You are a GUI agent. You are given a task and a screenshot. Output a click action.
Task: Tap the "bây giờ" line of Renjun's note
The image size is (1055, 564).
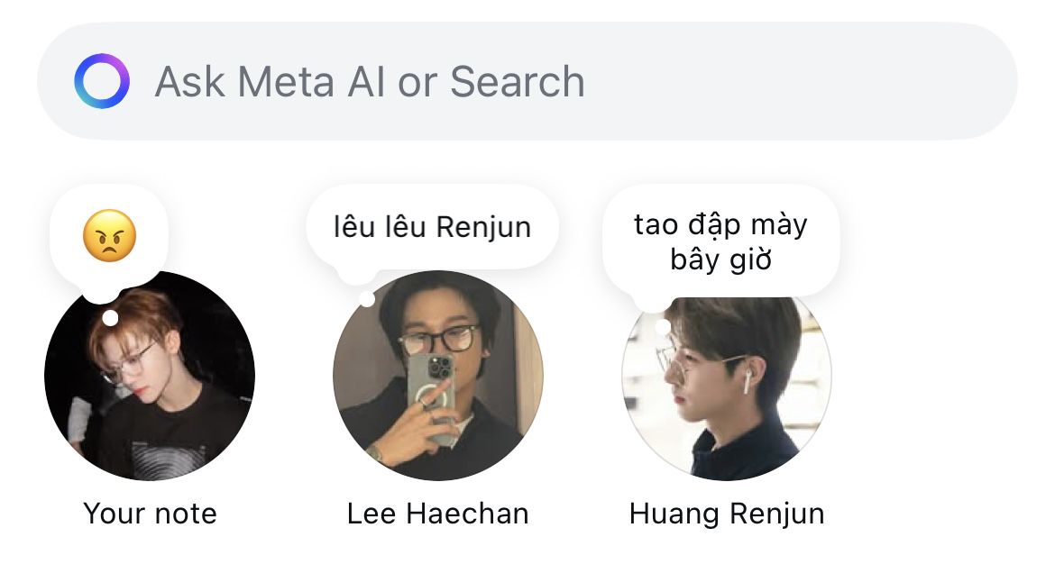click(x=720, y=259)
